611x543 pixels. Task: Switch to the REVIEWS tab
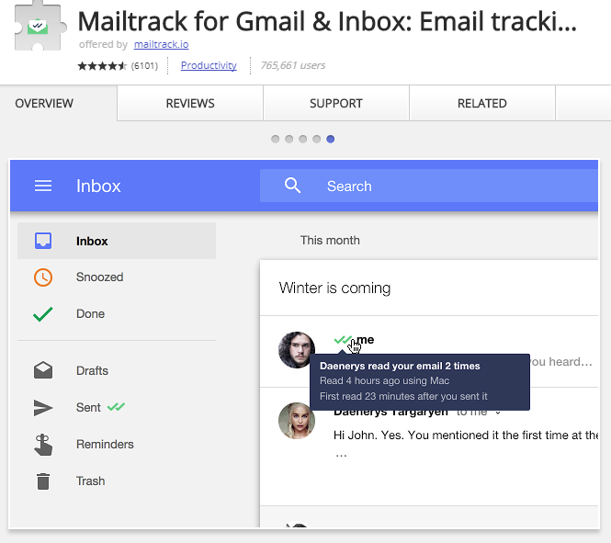point(190,103)
